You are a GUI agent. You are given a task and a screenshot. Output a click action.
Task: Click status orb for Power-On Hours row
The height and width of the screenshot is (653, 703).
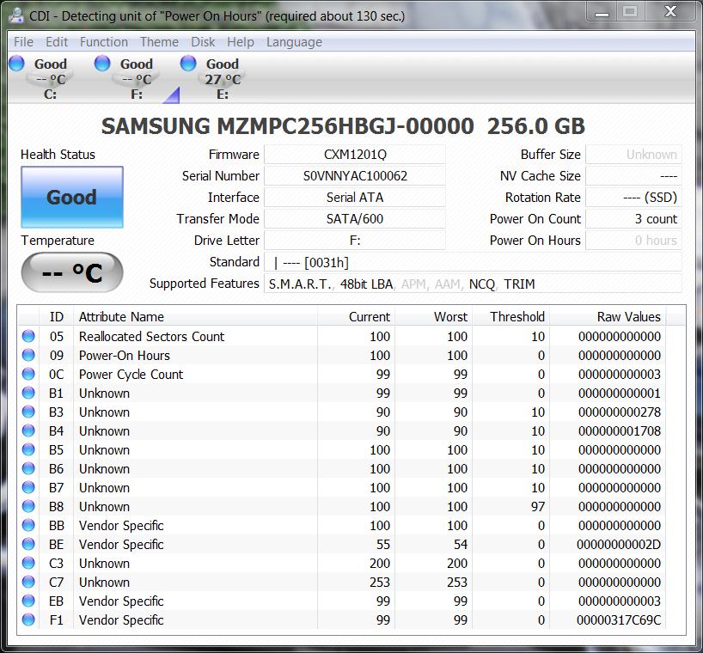28,355
